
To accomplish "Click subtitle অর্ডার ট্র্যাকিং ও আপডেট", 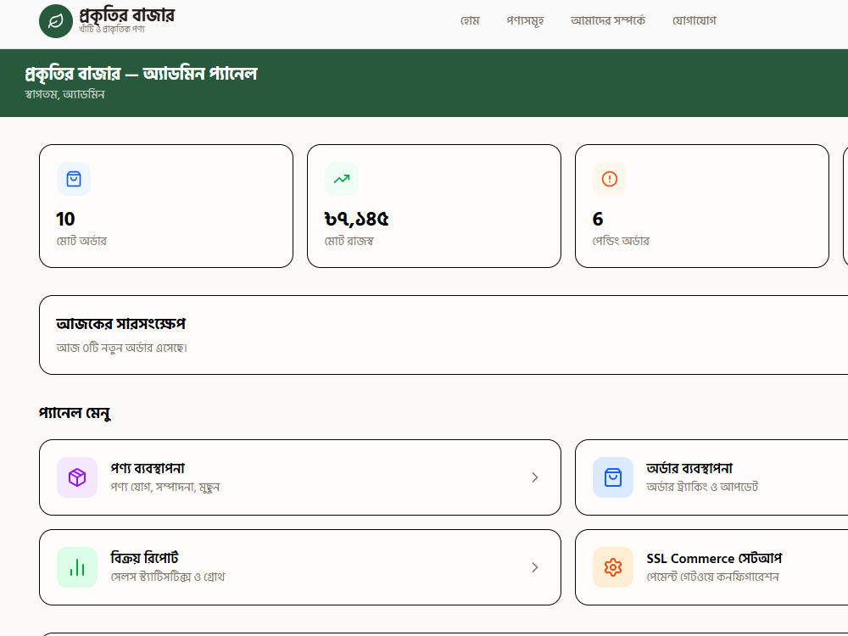I will [x=702, y=487].
